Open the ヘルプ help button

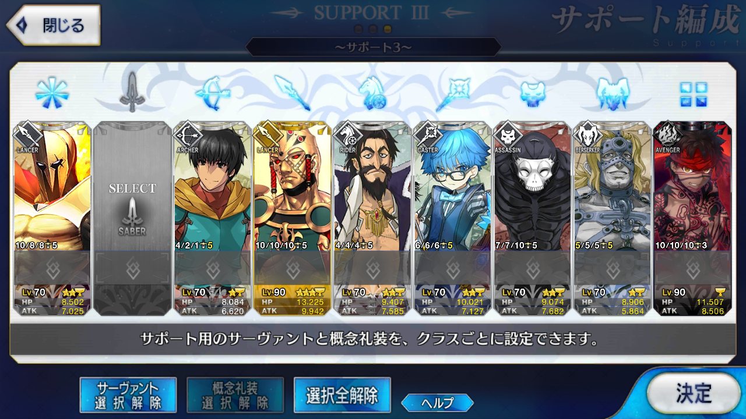437,402
